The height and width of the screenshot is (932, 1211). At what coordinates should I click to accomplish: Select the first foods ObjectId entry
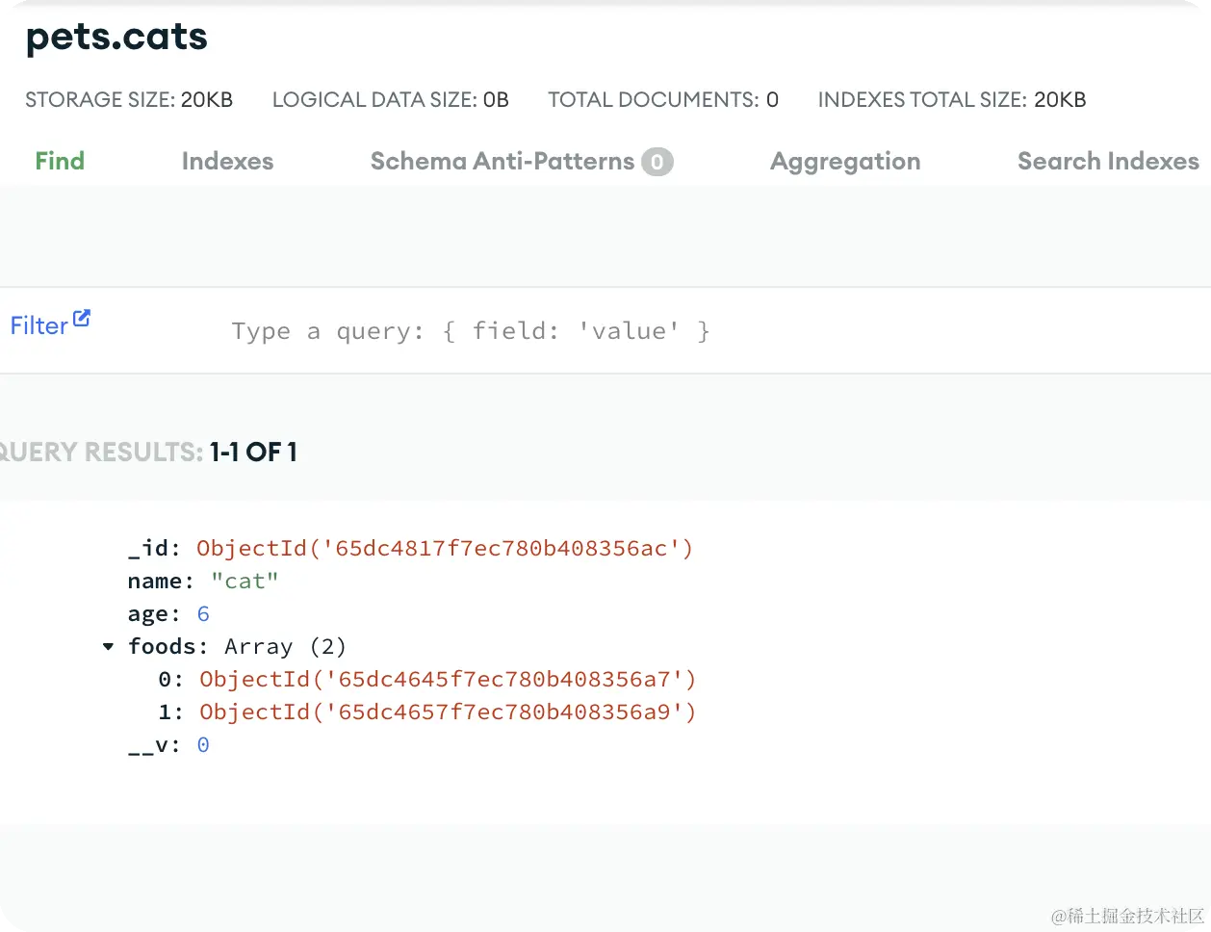tap(448, 680)
